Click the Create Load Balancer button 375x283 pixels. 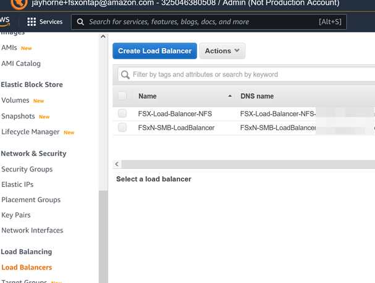tap(154, 51)
